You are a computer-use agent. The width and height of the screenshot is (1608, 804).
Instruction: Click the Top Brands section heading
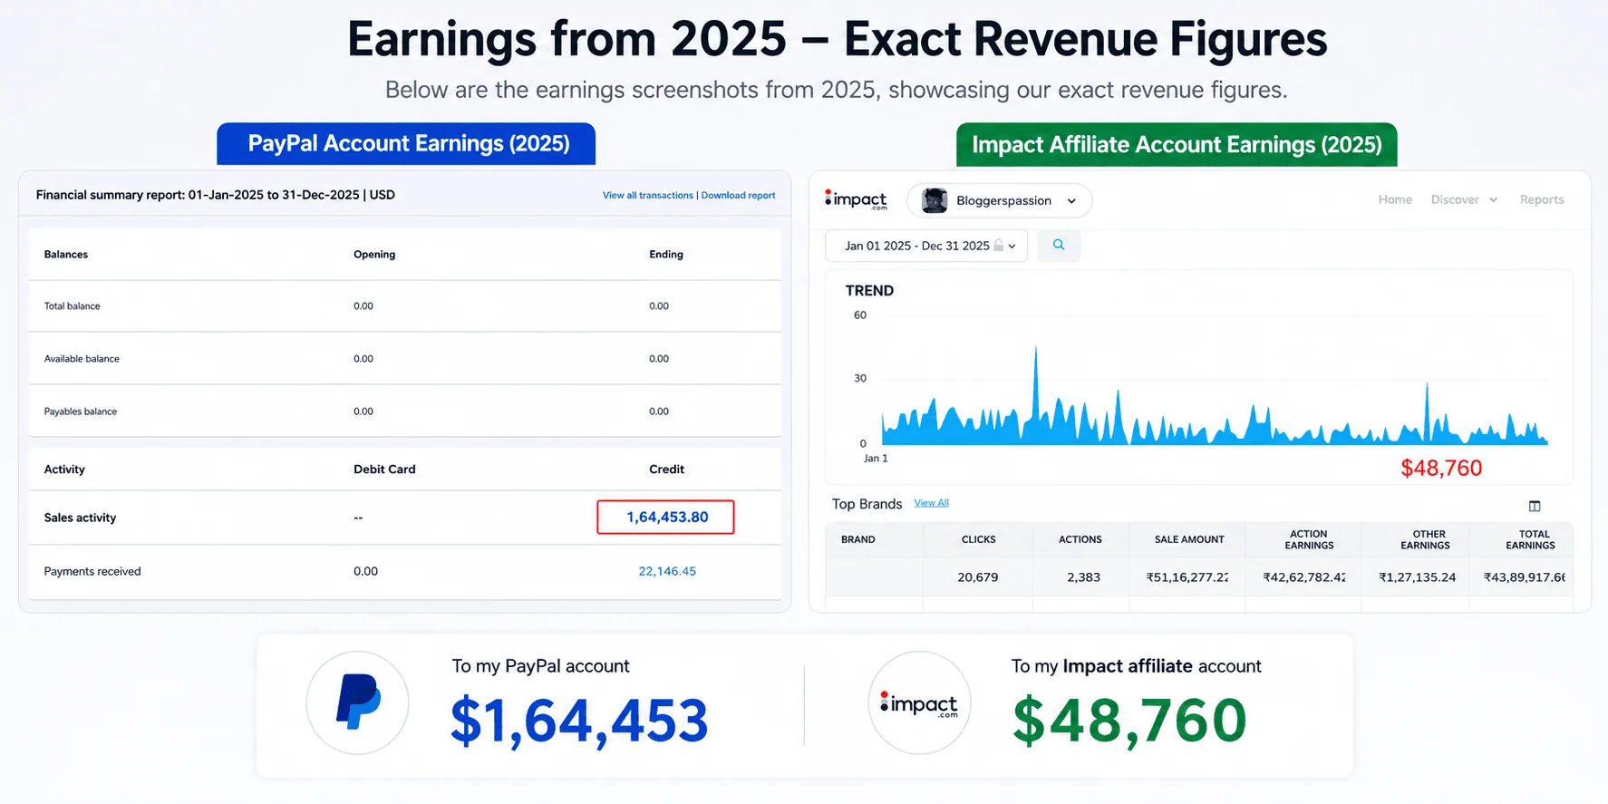click(x=867, y=504)
